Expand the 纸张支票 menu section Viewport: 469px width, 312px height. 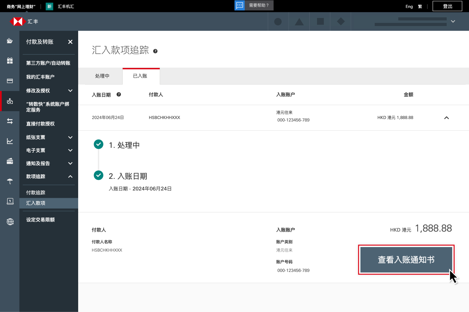point(70,137)
